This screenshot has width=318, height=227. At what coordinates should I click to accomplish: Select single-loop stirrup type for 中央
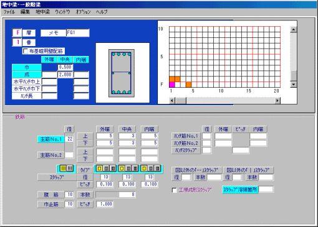pyautogui.click(x=122, y=169)
